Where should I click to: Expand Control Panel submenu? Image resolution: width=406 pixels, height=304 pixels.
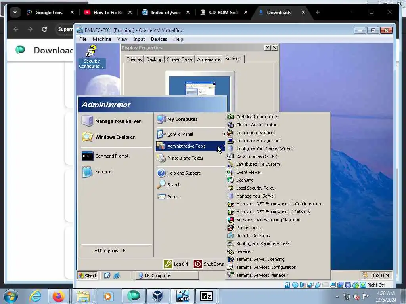coord(191,134)
